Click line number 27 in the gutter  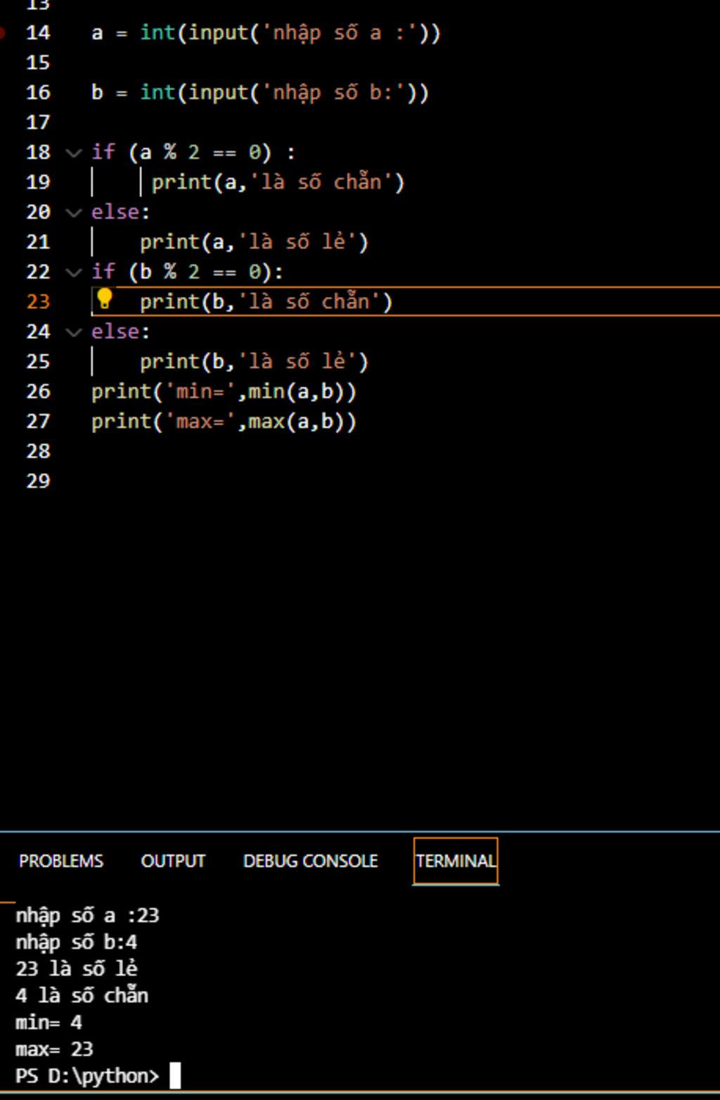point(38,421)
